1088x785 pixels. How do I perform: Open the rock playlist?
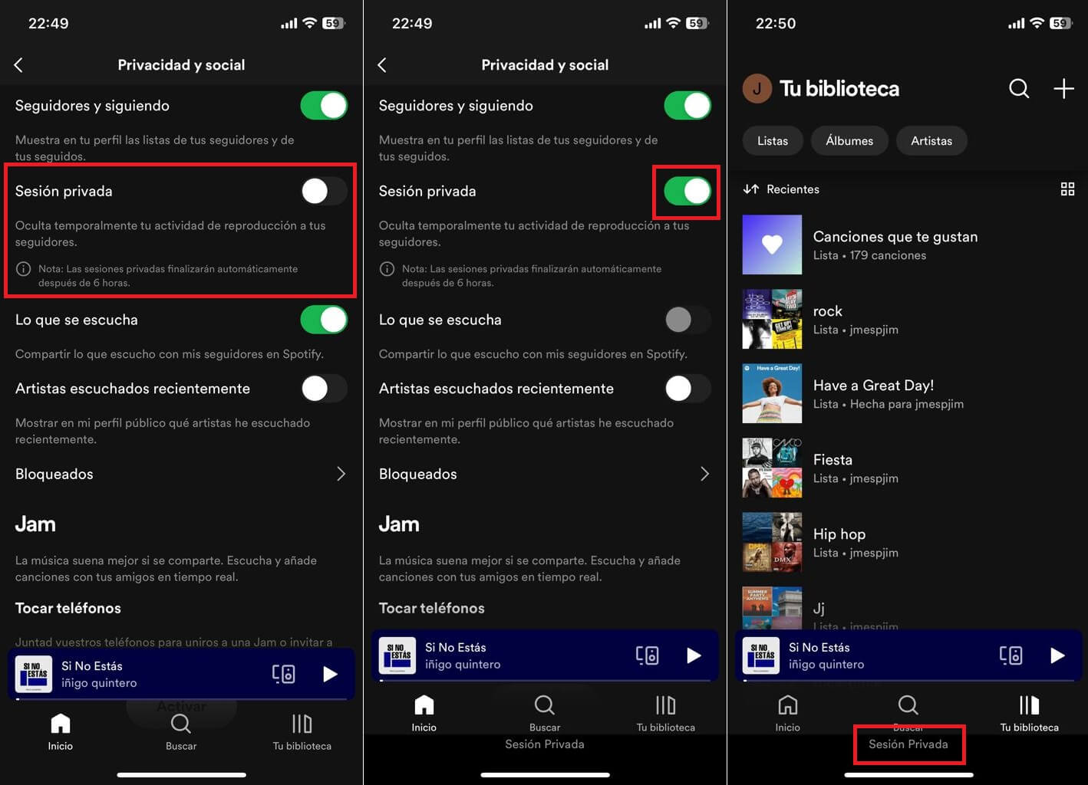click(x=908, y=319)
